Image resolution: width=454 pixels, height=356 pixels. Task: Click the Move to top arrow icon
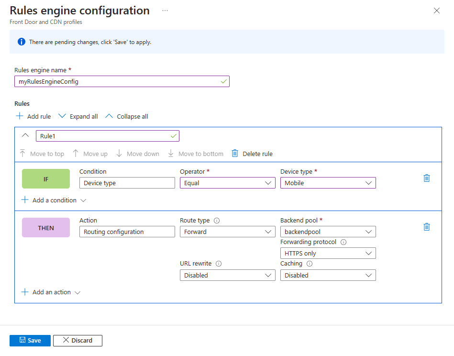point(22,153)
